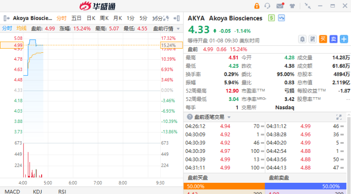Set a price alert bell

[x=302, y=39]
